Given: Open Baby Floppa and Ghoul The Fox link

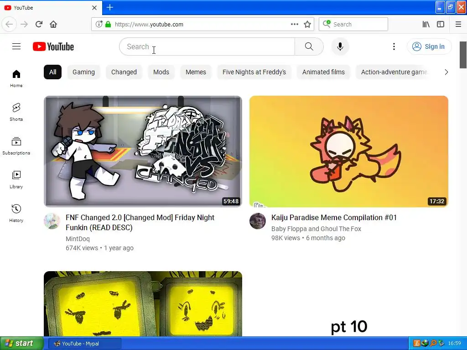Looking at the screenshot, I should tap(316, 229).
